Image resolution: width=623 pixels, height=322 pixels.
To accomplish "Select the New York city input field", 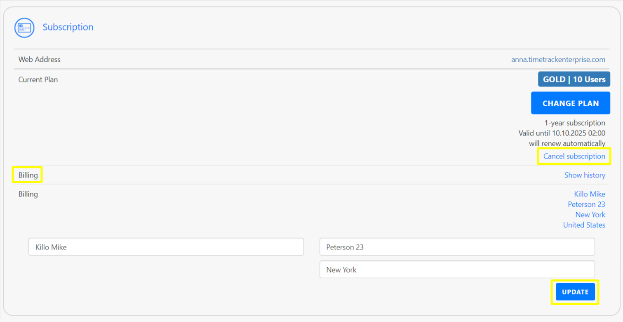I will coord(457,269).
